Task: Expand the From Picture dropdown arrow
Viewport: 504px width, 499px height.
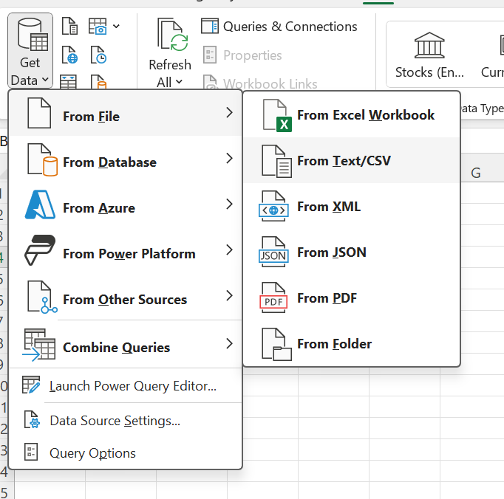Action: pyautogui.click(x=116, y=26)
